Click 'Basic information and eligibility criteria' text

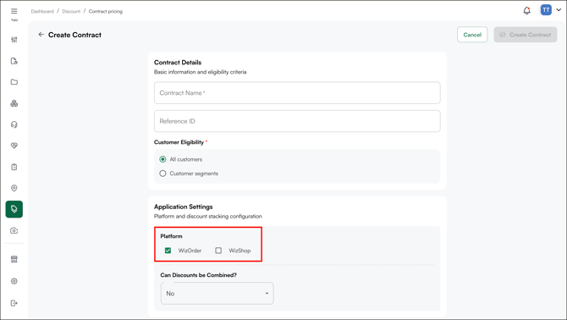point(201,72)
